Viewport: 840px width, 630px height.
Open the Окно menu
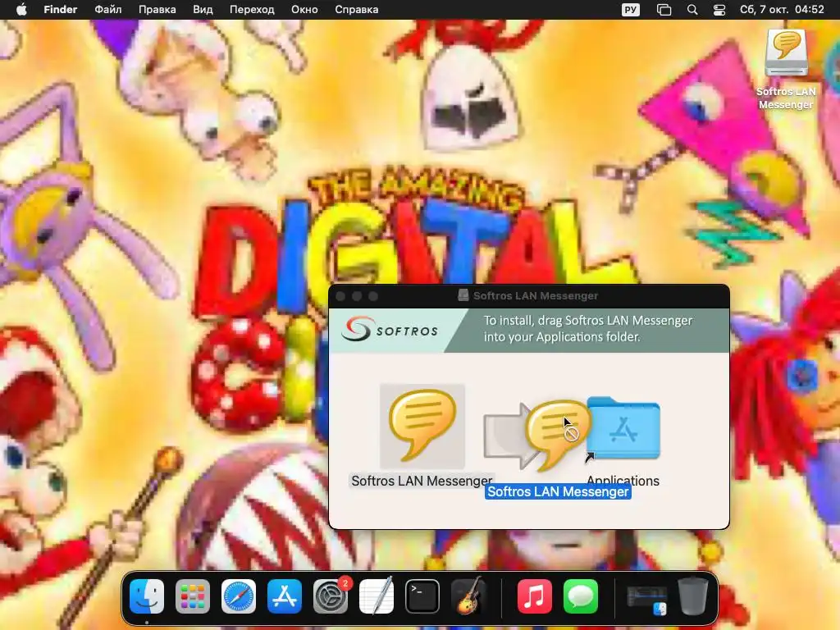[304, 10]
